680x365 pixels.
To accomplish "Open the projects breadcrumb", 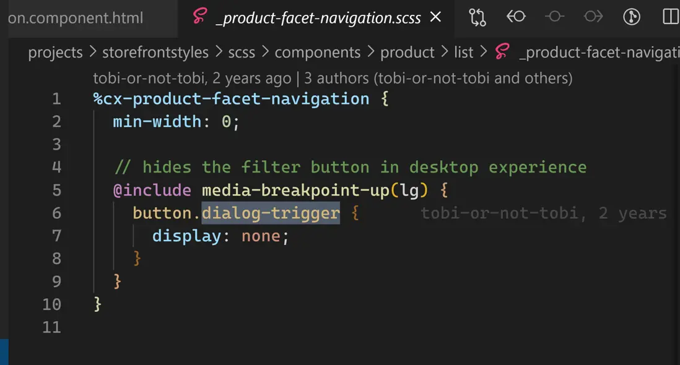I will click(x=55, y=53).
